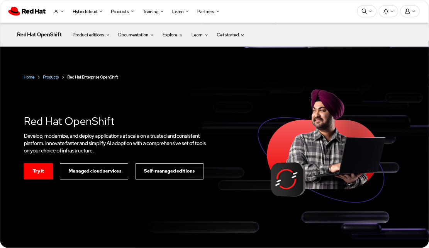This screenshot has width=429, height=248.
Task: Expand the Explore dropdown
Action: (x=172, y=35)
